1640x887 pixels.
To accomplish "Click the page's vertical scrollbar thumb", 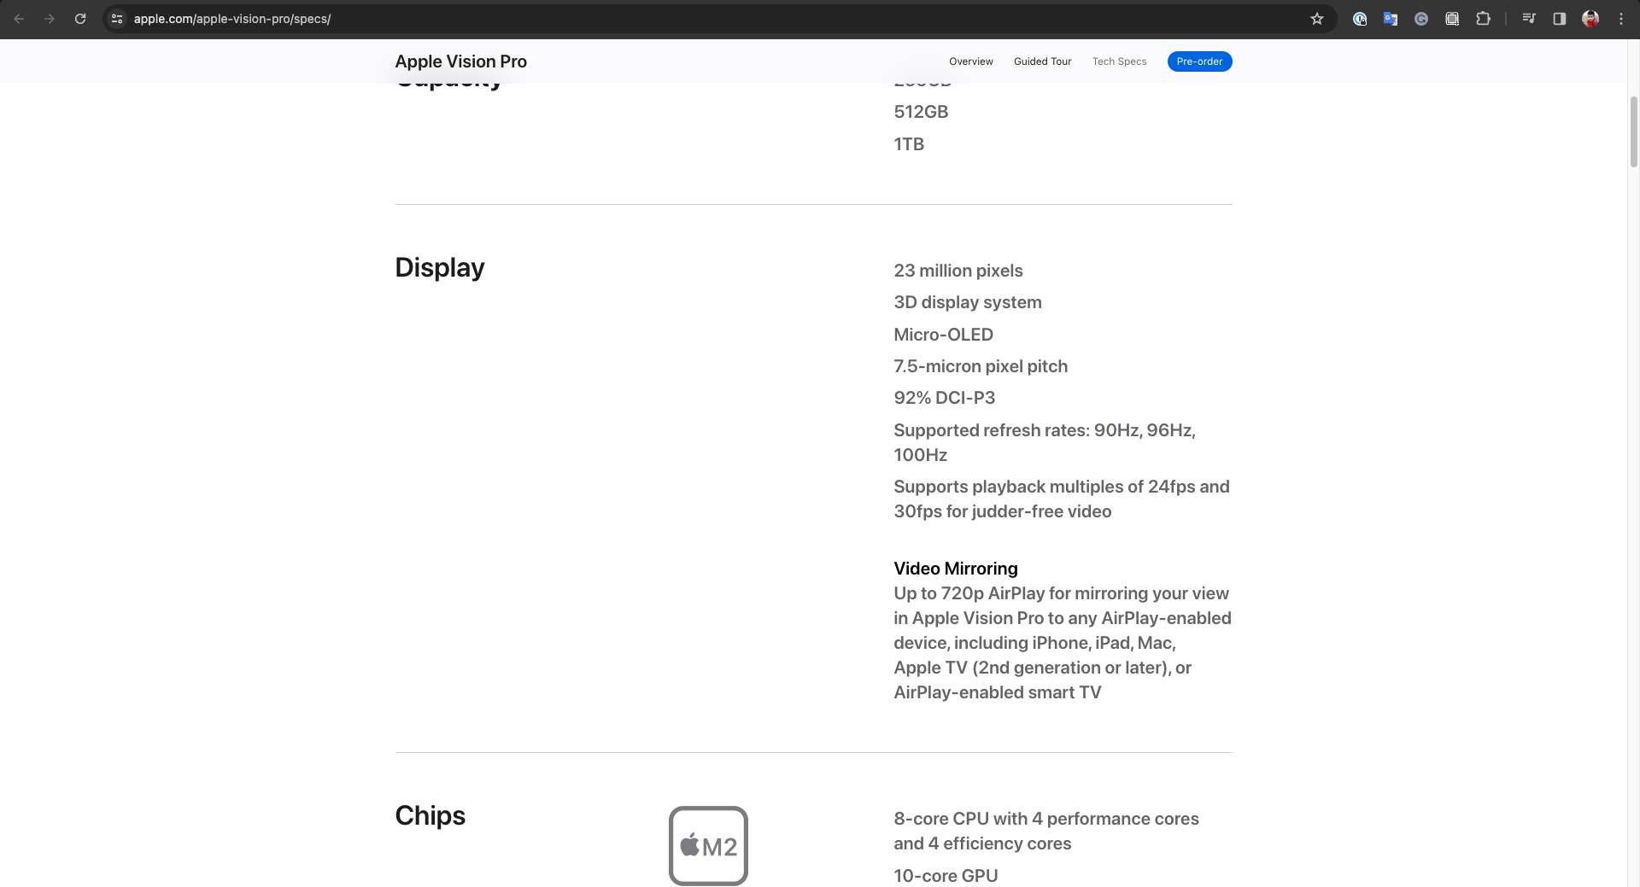I will point(1634,132).
